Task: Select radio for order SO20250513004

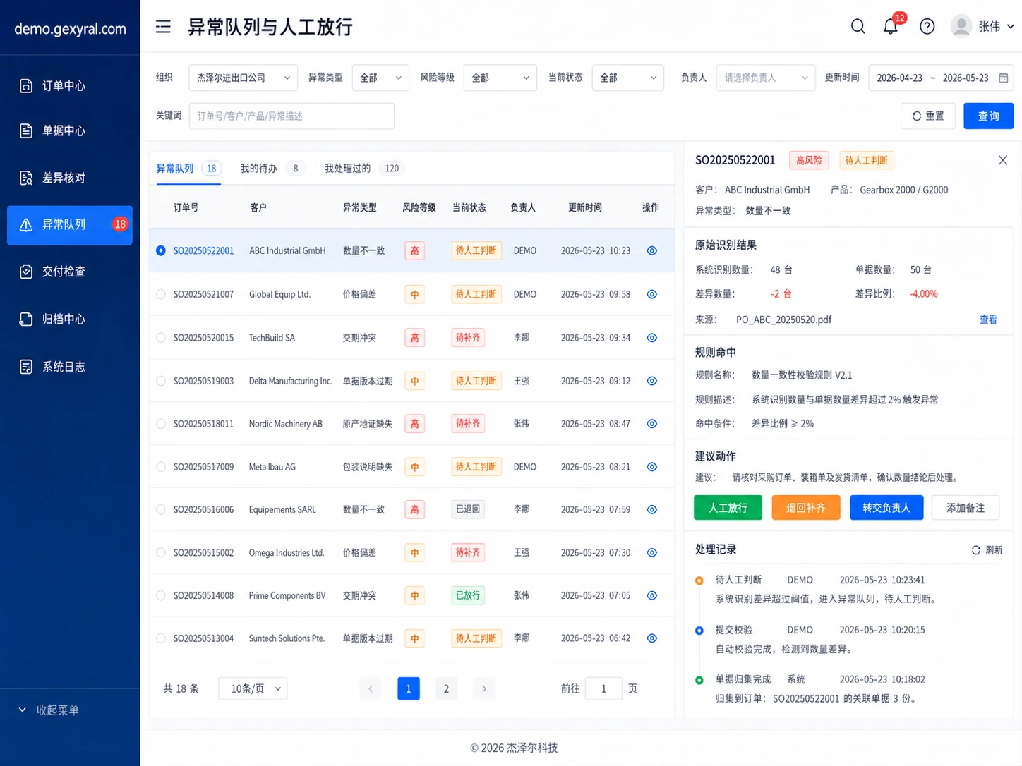Action: (x=161, y=638)
